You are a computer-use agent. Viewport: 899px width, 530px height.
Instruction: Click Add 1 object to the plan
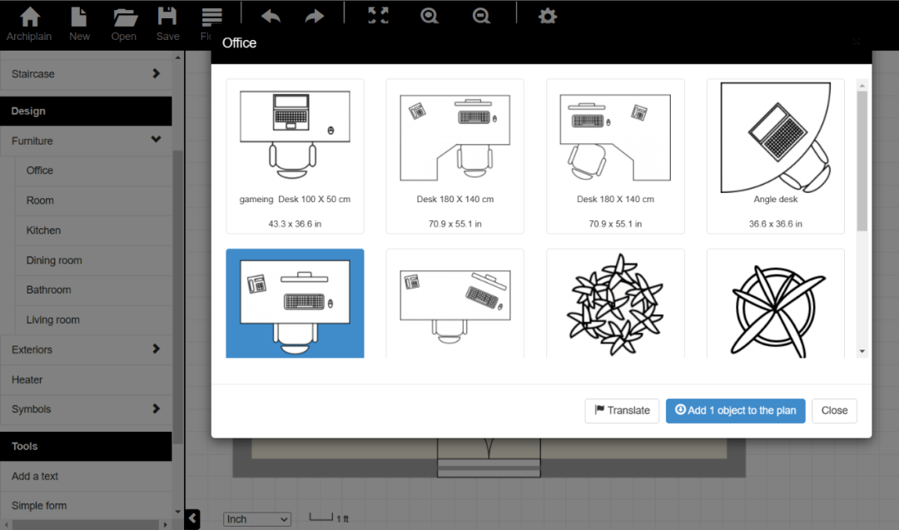(x=735, y=410)
